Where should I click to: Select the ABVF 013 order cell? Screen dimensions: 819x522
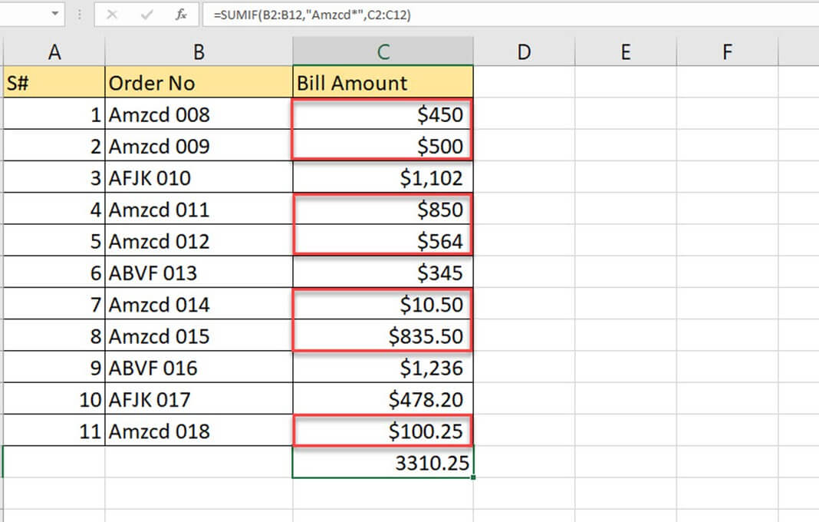[199, 273]
